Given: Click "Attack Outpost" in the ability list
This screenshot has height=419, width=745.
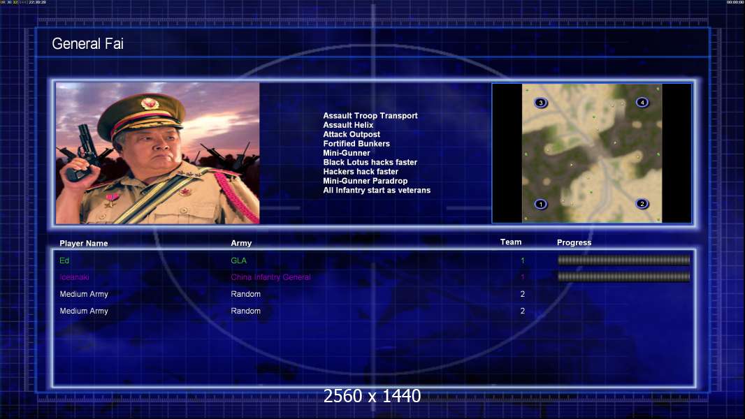Looking at the screenshot, I should 352,134.
